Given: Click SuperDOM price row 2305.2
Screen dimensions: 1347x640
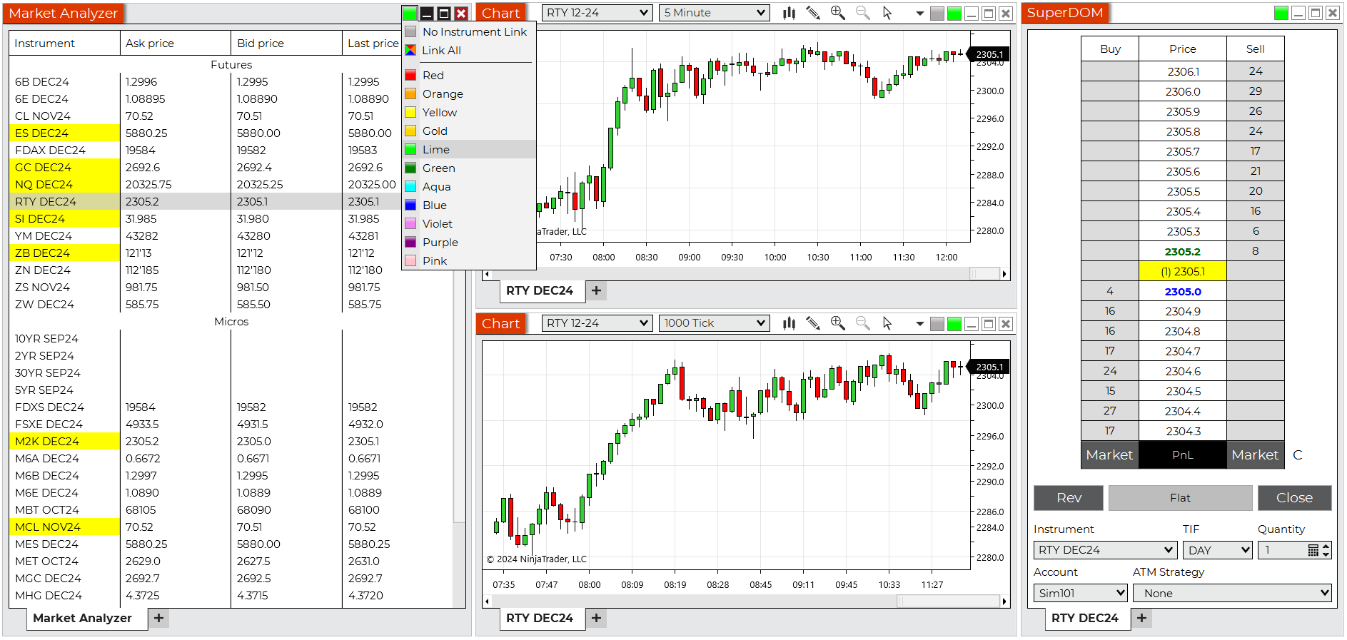Looking at the screenshot, I should click(x=1183, y=251).
